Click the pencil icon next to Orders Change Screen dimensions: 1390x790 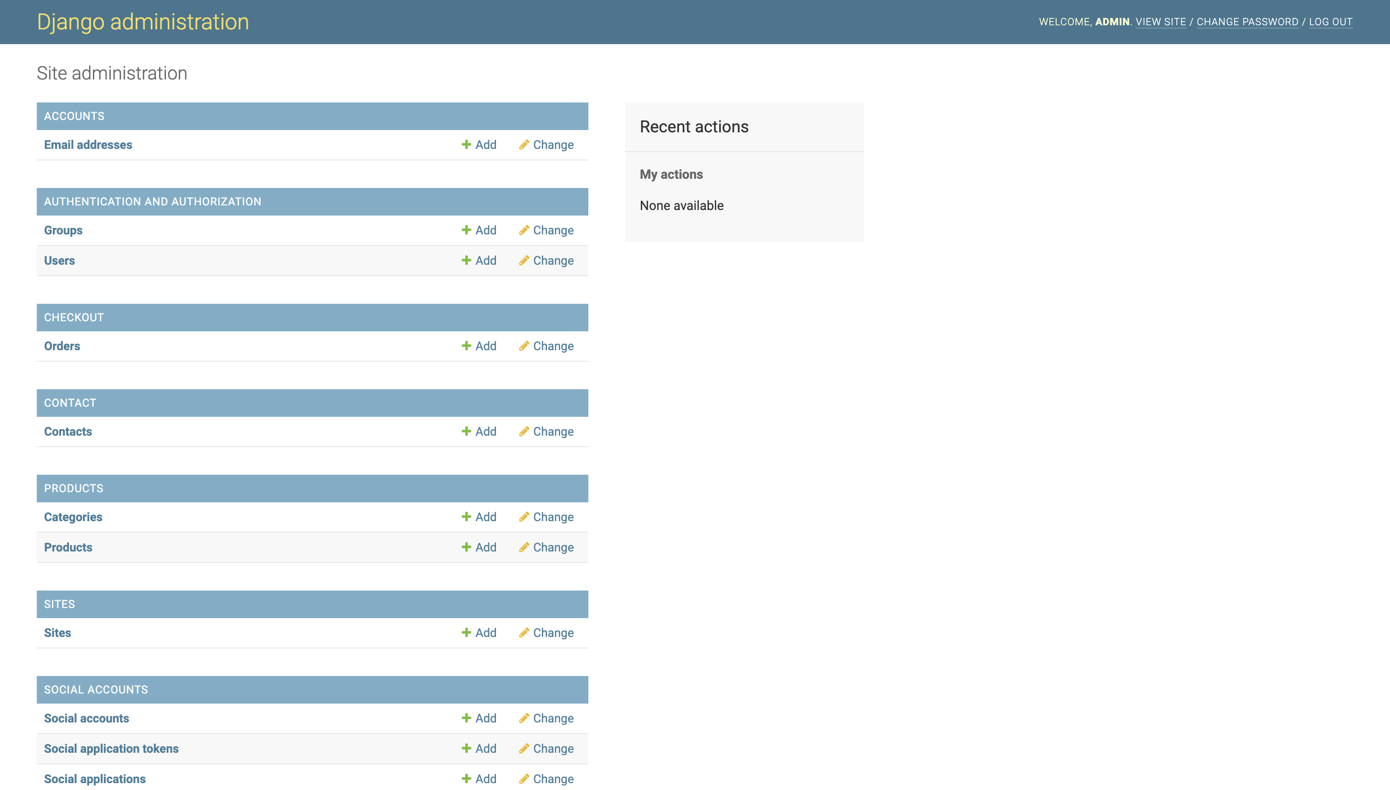point(524,346)
